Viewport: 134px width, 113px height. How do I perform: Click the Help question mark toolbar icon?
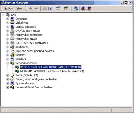pyautogui.click(x=66, y=8)
